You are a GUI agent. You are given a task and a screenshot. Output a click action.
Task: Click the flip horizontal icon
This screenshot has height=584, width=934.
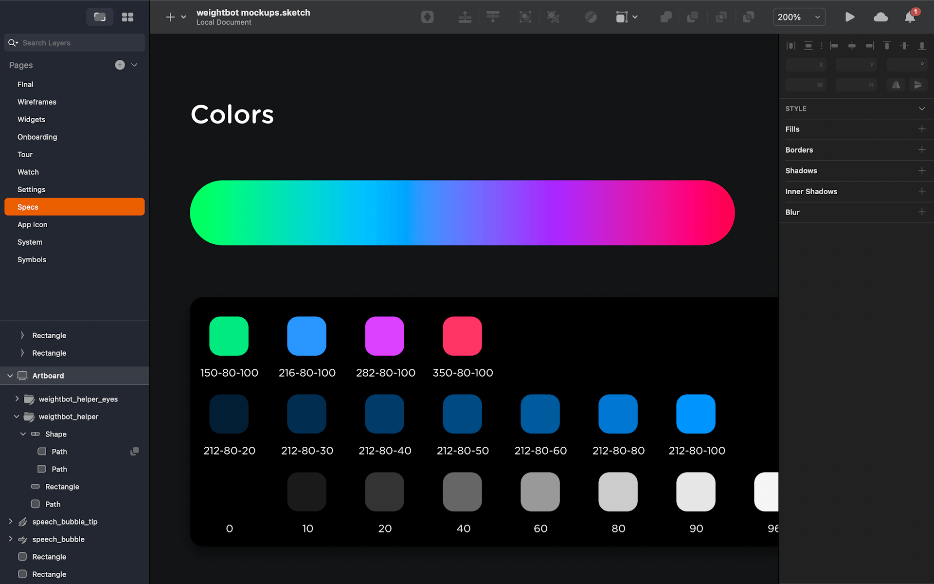click(x=896, y=85)
